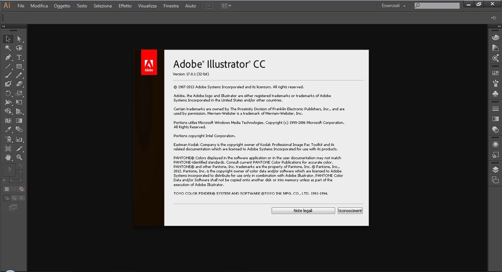
Task: Select the Zoom tool
Action: [x=19, y=157]
